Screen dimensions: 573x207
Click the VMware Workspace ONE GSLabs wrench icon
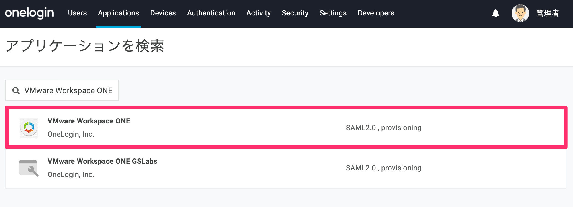(x=29, y=168)
